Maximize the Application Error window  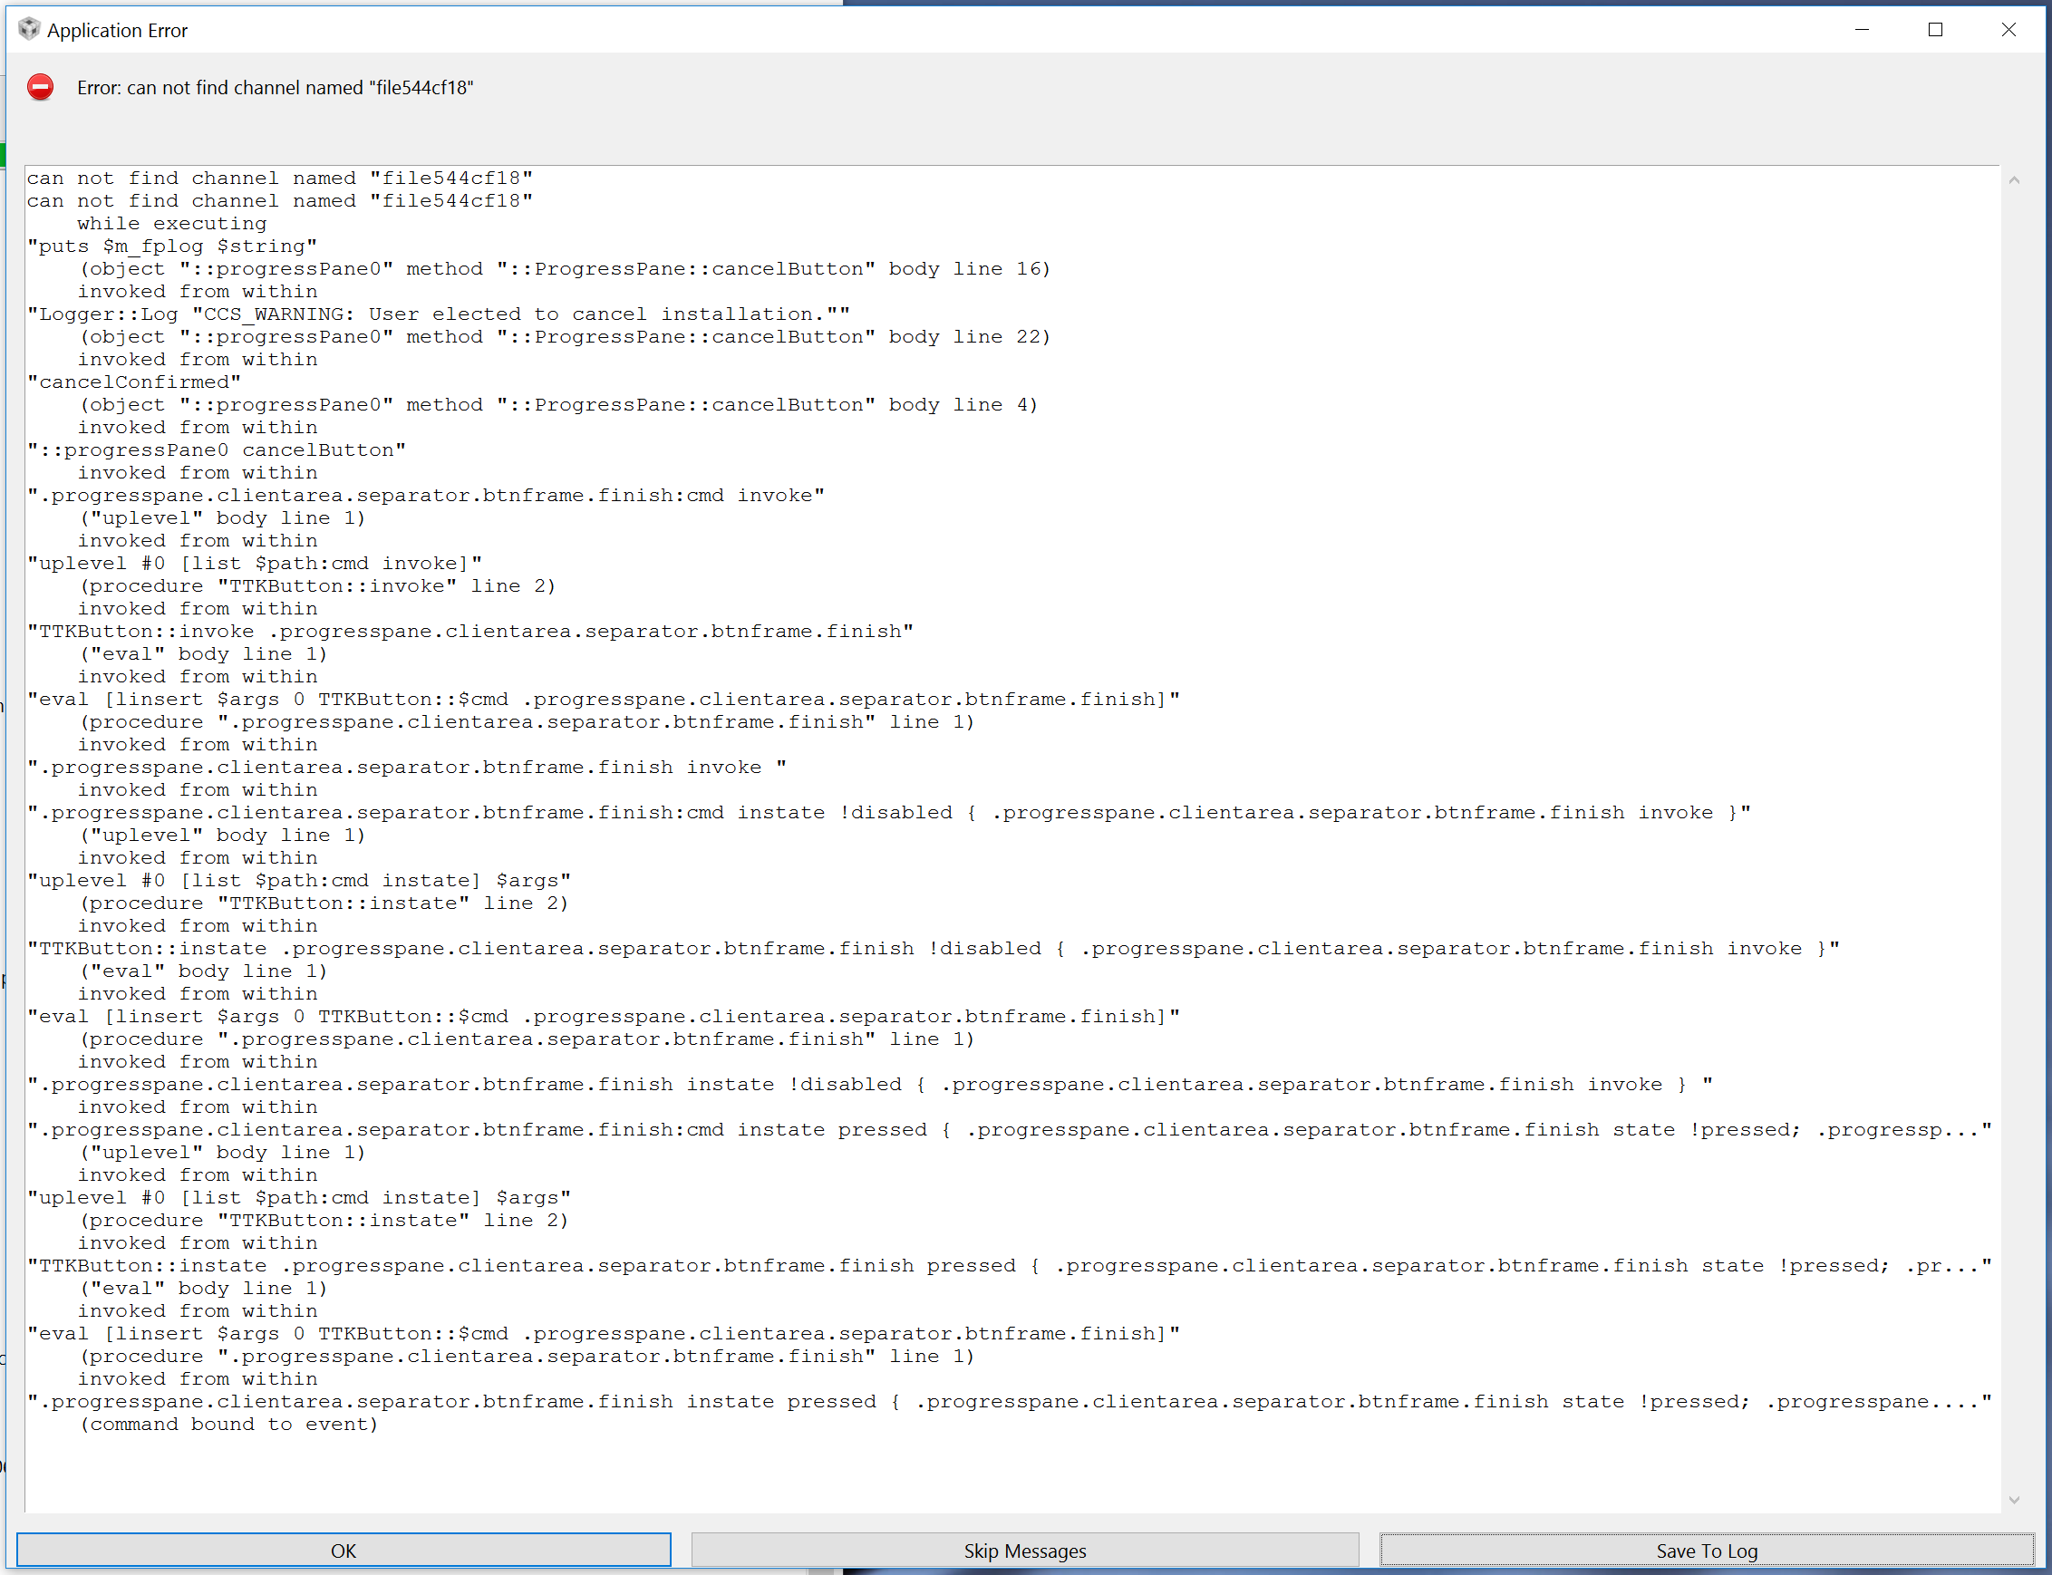click(1935, 30)
